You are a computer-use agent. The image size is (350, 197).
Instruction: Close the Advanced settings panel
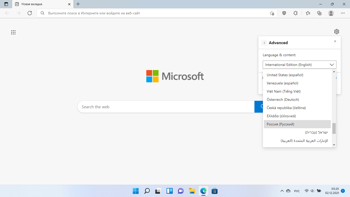pyautogui.click(x=335, y=41)
